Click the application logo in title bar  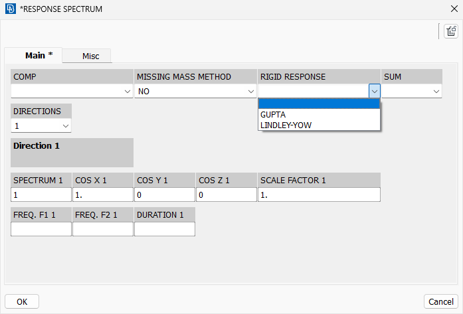click(x=11, y=9)
